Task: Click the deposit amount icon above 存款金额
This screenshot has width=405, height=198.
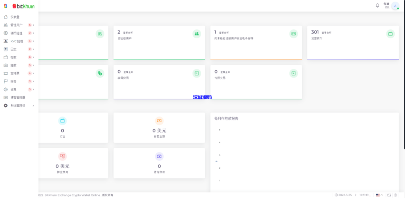Action: coord(159,121)
